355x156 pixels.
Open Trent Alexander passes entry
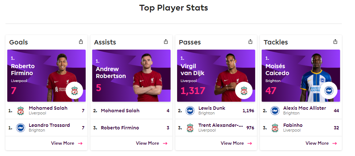216,128
